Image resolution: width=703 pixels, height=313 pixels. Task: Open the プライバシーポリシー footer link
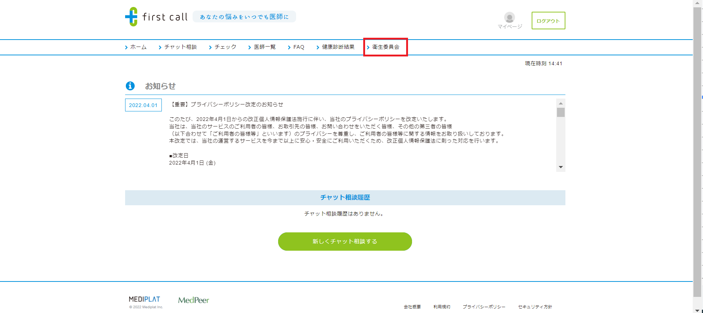point(484,307)
